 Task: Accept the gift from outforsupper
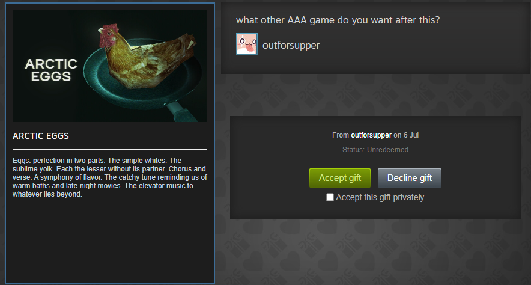click(340, 178)
